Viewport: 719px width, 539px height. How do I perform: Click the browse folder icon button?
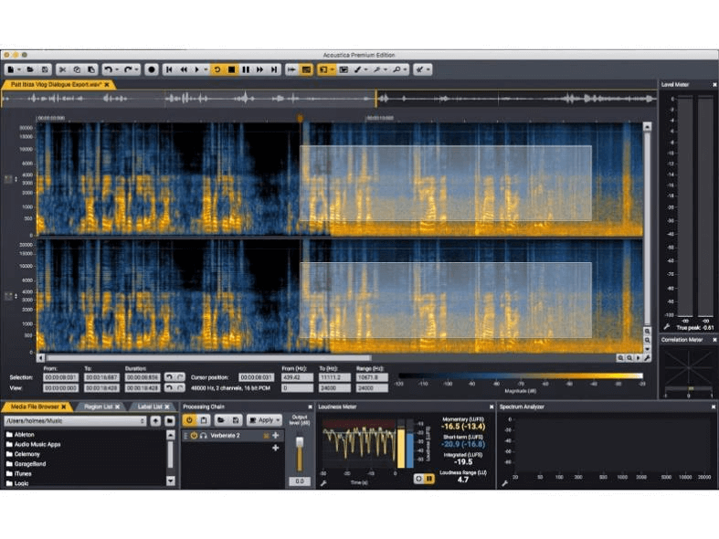point(170,421)
